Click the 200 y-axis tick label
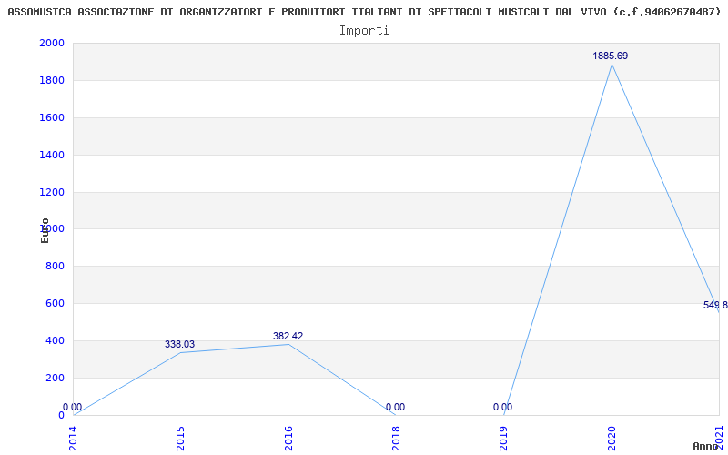This screenshot has width=728, height=455. [56, 378]
